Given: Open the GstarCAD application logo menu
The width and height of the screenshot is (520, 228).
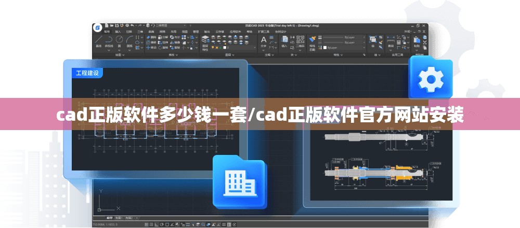Looking at the screenshot, I should click(98, 28).
